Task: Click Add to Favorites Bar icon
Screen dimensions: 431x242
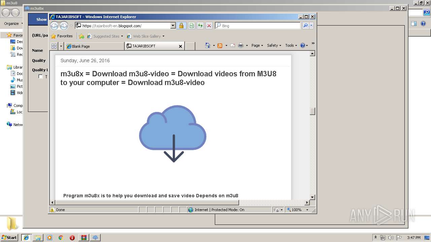Action: [x=81, y=36]
